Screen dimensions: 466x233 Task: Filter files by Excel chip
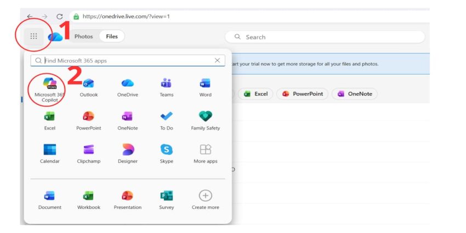pos(255,94)
